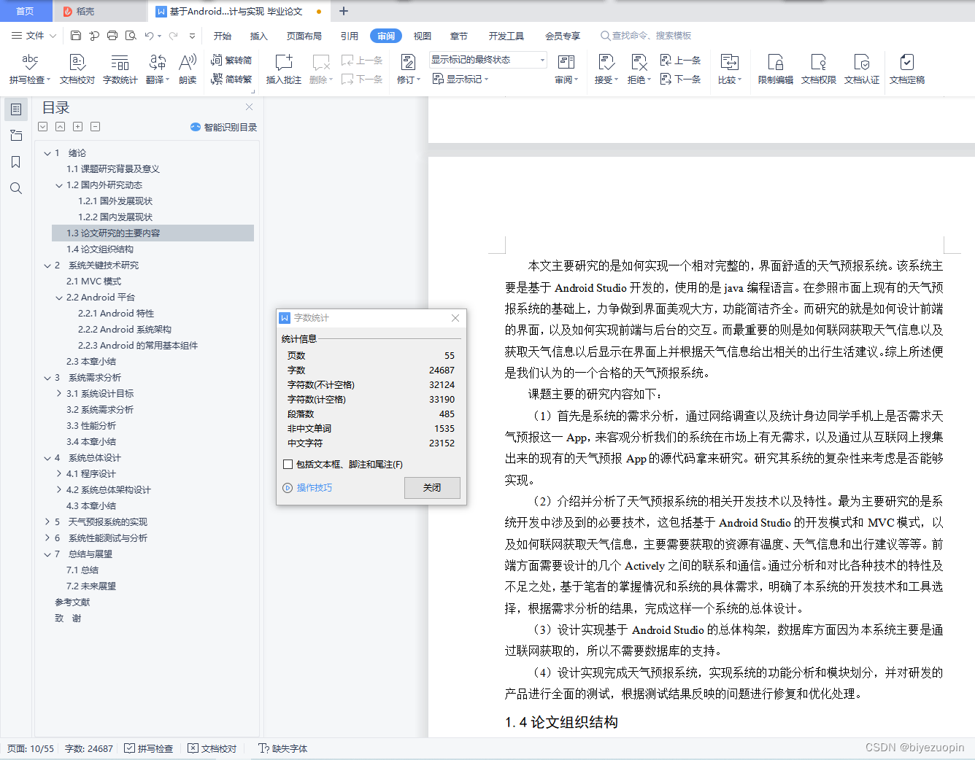Expand 3.1 系统设计目标 in the outline
Image resolution: width=975 pixels, height=760 pixels.
click(x=59, y=394)
